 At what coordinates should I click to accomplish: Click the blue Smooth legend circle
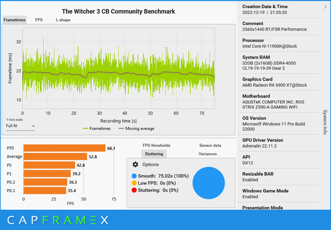coord(134,176)
